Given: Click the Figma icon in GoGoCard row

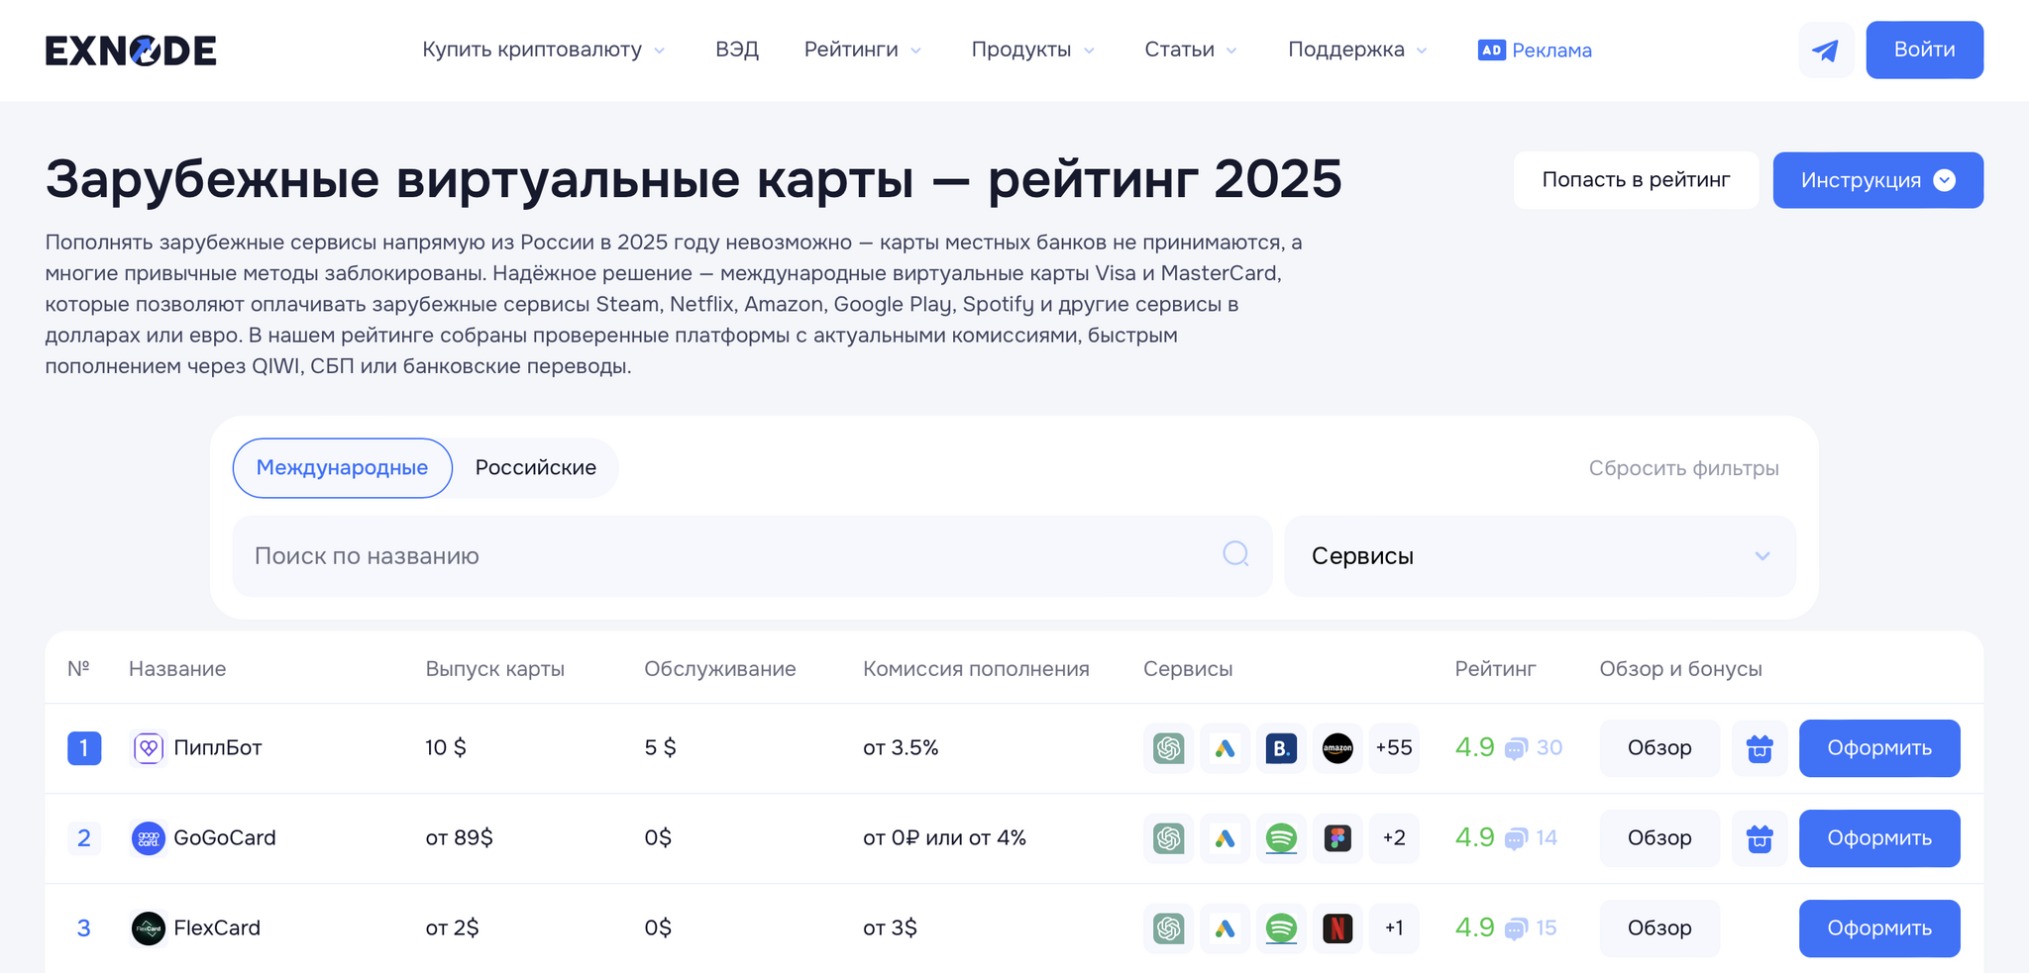Looking at the screenshot, I should pos(1337,838).
